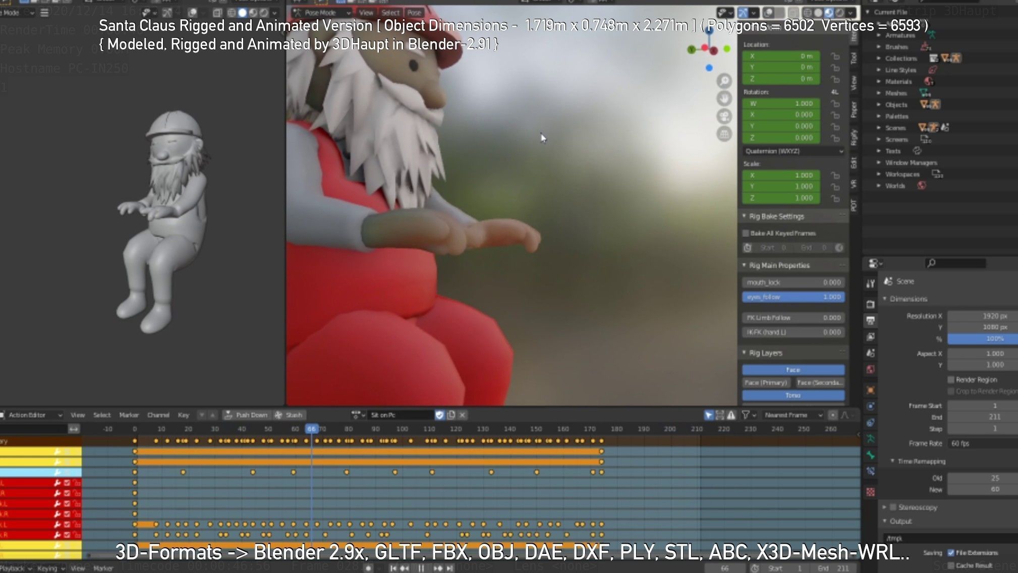1018x573 pixels.
Task: Expand Armatures in the Current File outliner
Action: (879, 35)
